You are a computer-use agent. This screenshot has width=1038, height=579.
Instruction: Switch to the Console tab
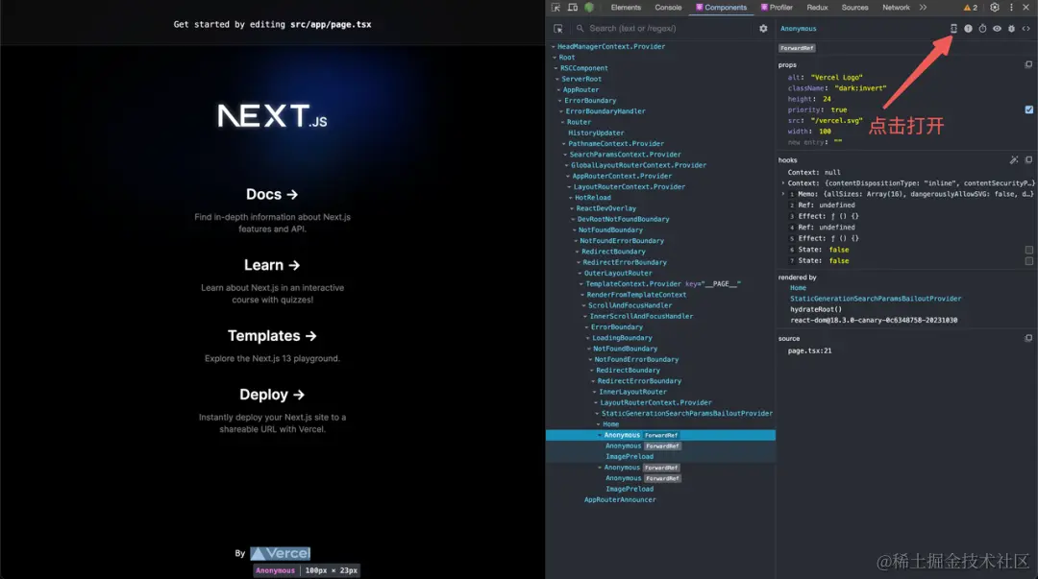click(668, 8)
